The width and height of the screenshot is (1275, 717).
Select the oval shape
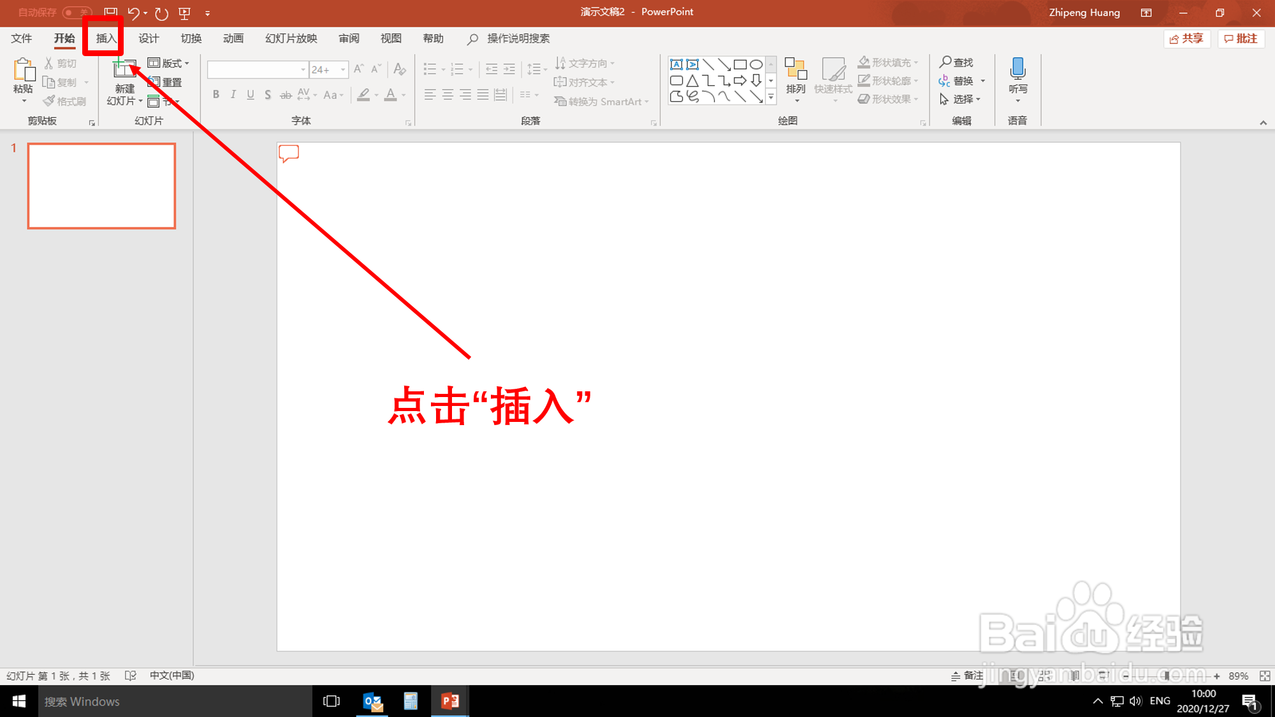click(x=756, y=64)
